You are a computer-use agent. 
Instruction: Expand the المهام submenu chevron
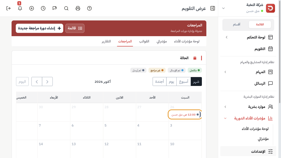click(x=225, y=72)
